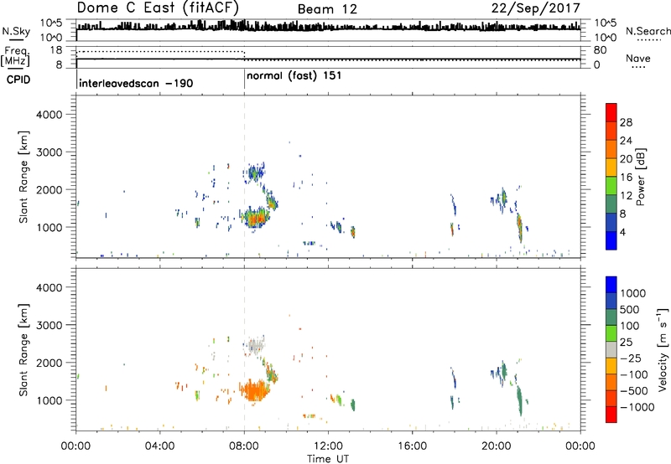Click the echo near 21:00 in the power panel

click(x=519, y=227)
